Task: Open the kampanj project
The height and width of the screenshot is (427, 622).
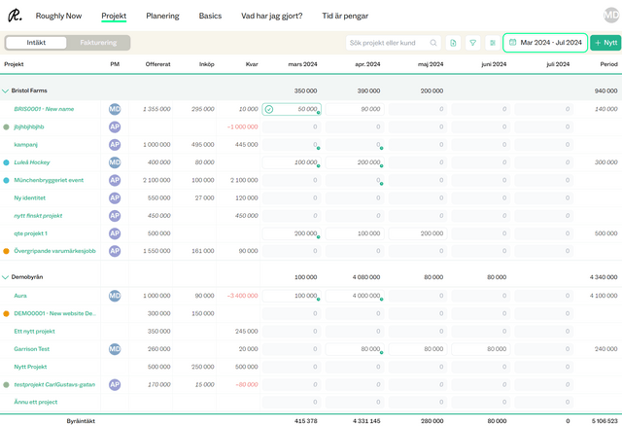Action: [x=26, y=145]
